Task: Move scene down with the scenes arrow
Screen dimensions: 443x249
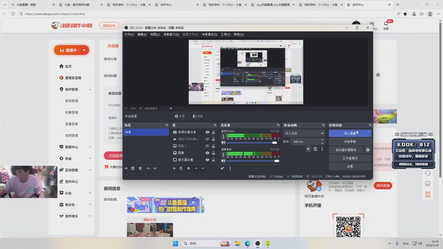Action: point(155,168)
